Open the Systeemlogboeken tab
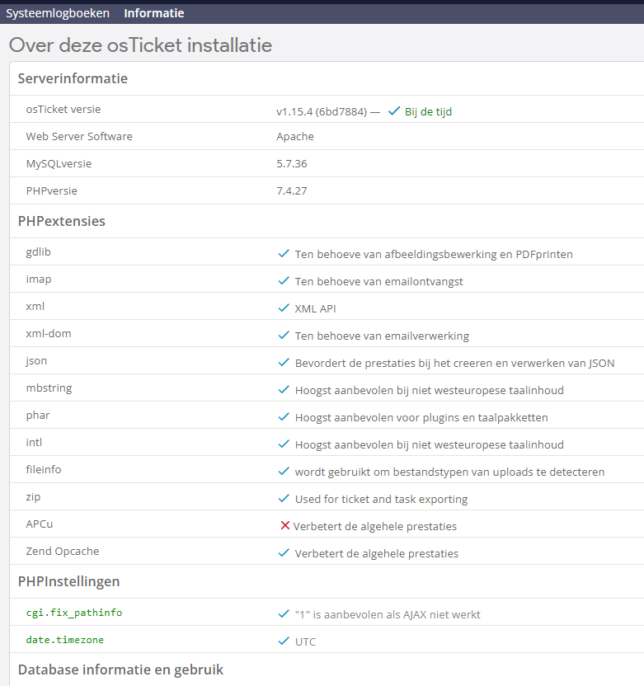 coord(58,13)
